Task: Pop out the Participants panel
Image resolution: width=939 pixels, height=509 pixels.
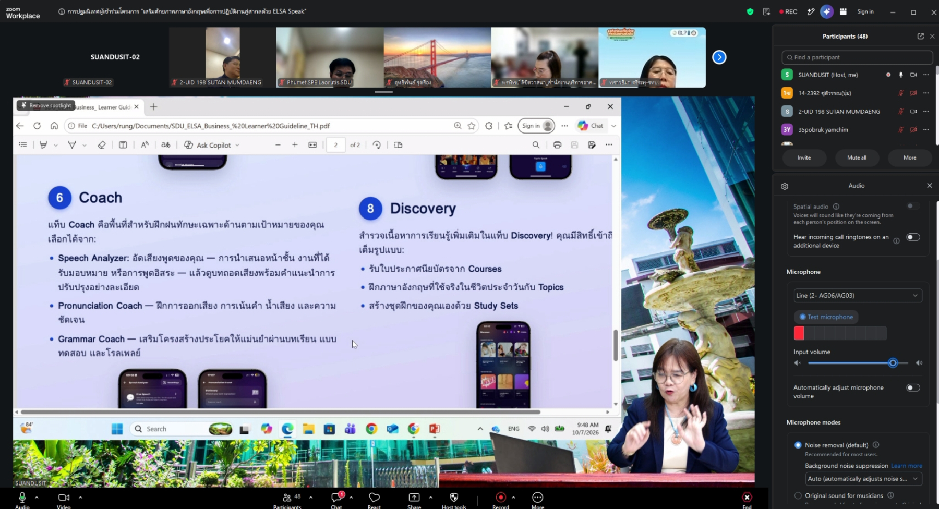Action: (920, 36)
